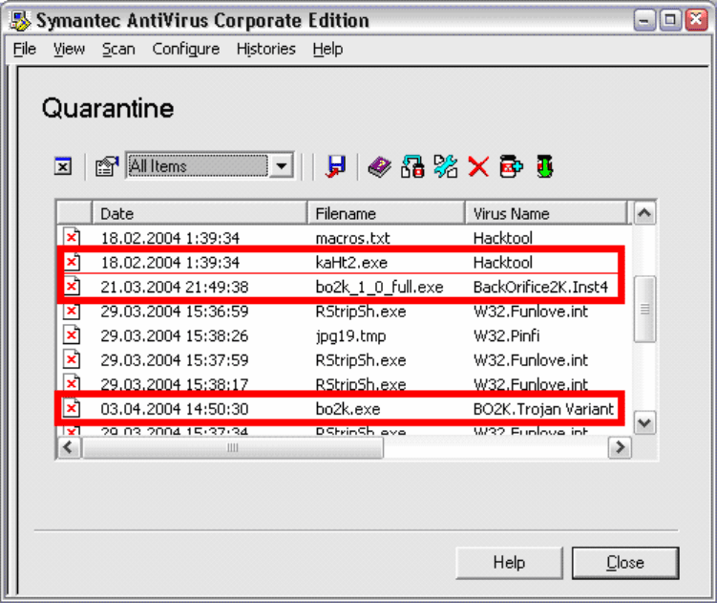Open the Help menu in menu bar
The image size is (717, 603).
(x=327, y=49)
